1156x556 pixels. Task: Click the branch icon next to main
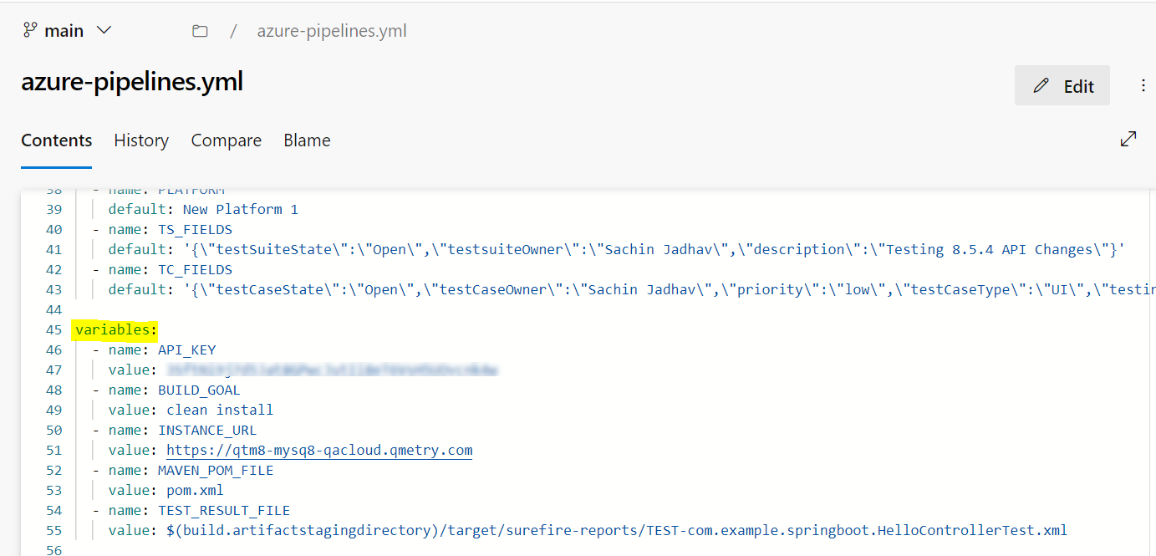tap(28, 29)
